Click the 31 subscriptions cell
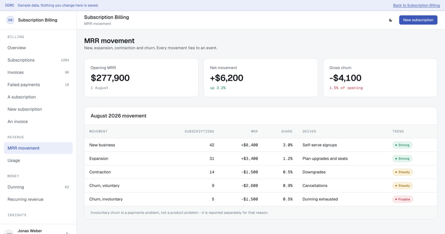Image resolution: width=445 pixels, height=234 pixels. point(212,158)
